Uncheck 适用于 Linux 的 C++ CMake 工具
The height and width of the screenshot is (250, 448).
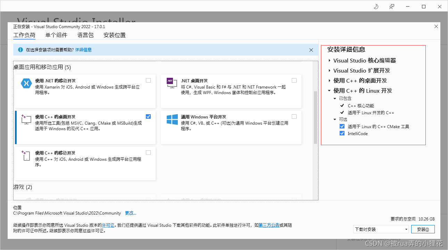[x=342, y=126]
